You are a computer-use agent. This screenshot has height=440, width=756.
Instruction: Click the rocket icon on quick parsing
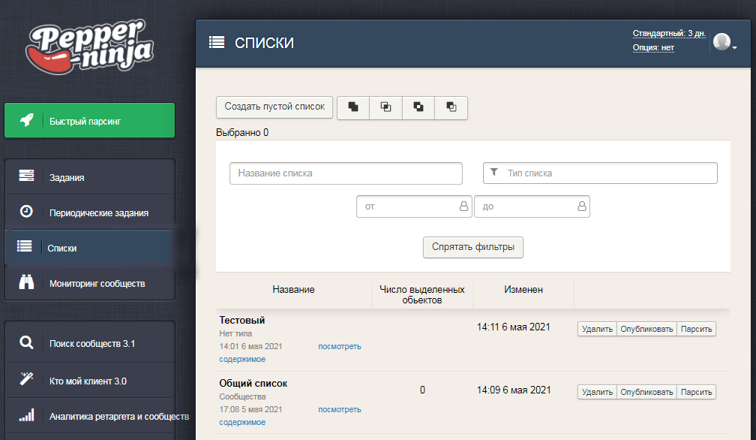27,119
